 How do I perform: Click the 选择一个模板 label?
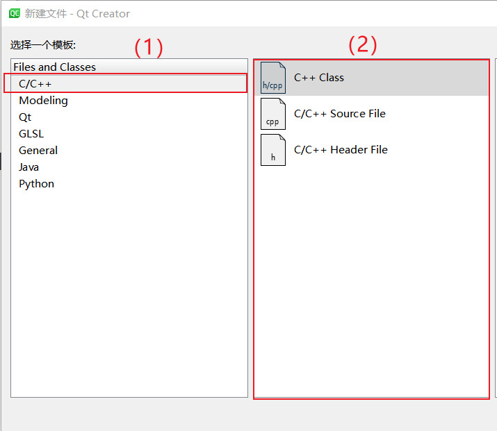(x=43, y=45)
